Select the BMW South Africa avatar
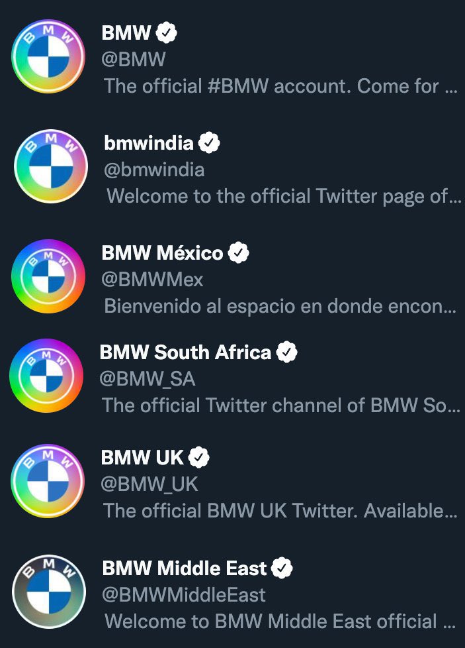Screen dimensions: 465x648 (x=46, y=376)
